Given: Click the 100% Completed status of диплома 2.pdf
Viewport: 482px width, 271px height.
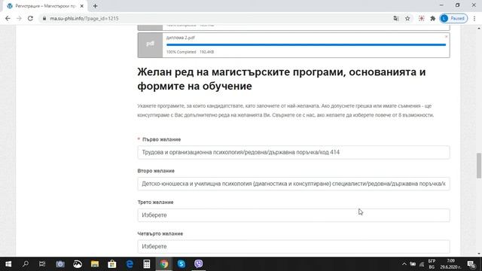Looking at the screenshot, I should pyautogui.click(x=181, y=52).
